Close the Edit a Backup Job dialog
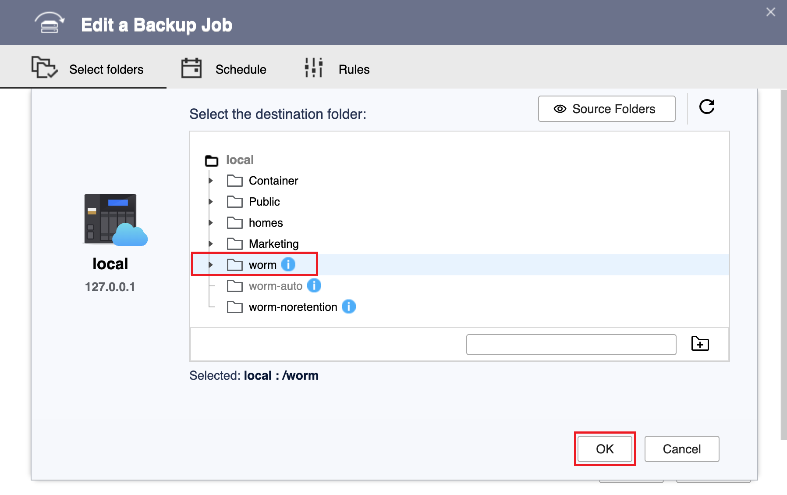The width and height of the screenshot is (787, 495). pos(770,12)
